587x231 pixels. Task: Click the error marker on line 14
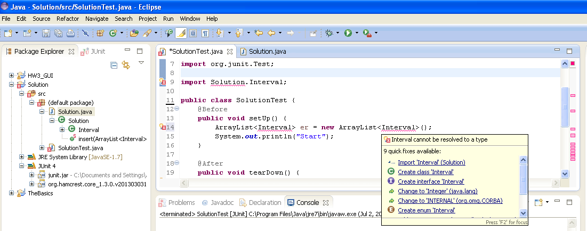point(163,127)
